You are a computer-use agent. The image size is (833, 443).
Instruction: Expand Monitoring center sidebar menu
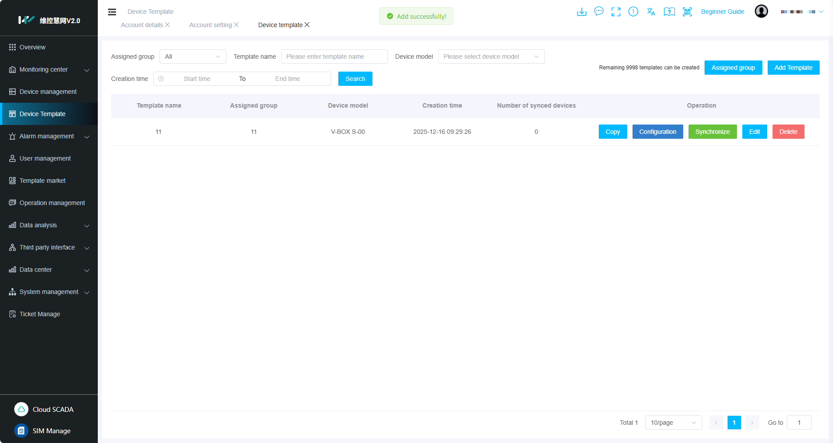click(49, 69)
